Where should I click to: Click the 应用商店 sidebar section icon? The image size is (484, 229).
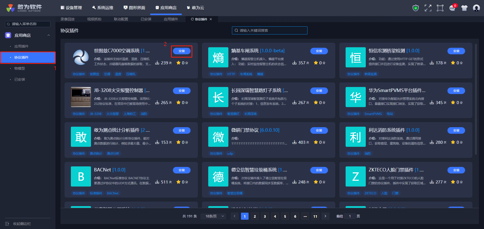click(x=8, y=35)
